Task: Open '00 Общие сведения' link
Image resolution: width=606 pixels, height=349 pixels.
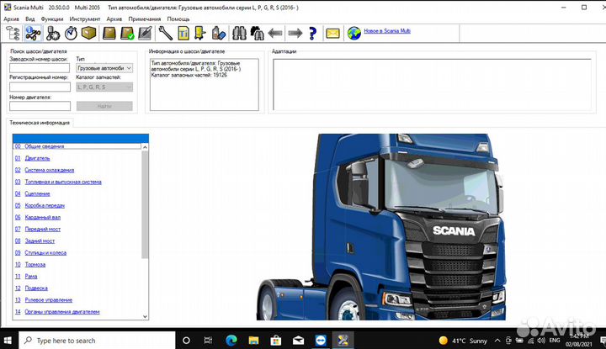Action: 40,146
